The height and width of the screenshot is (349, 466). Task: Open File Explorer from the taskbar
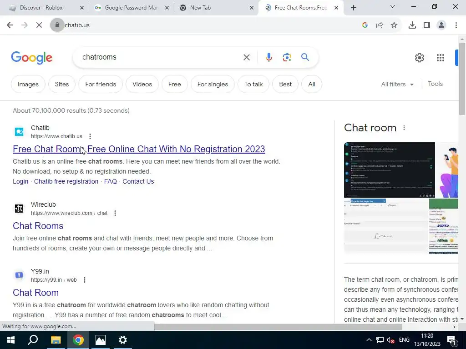(56, 340)
